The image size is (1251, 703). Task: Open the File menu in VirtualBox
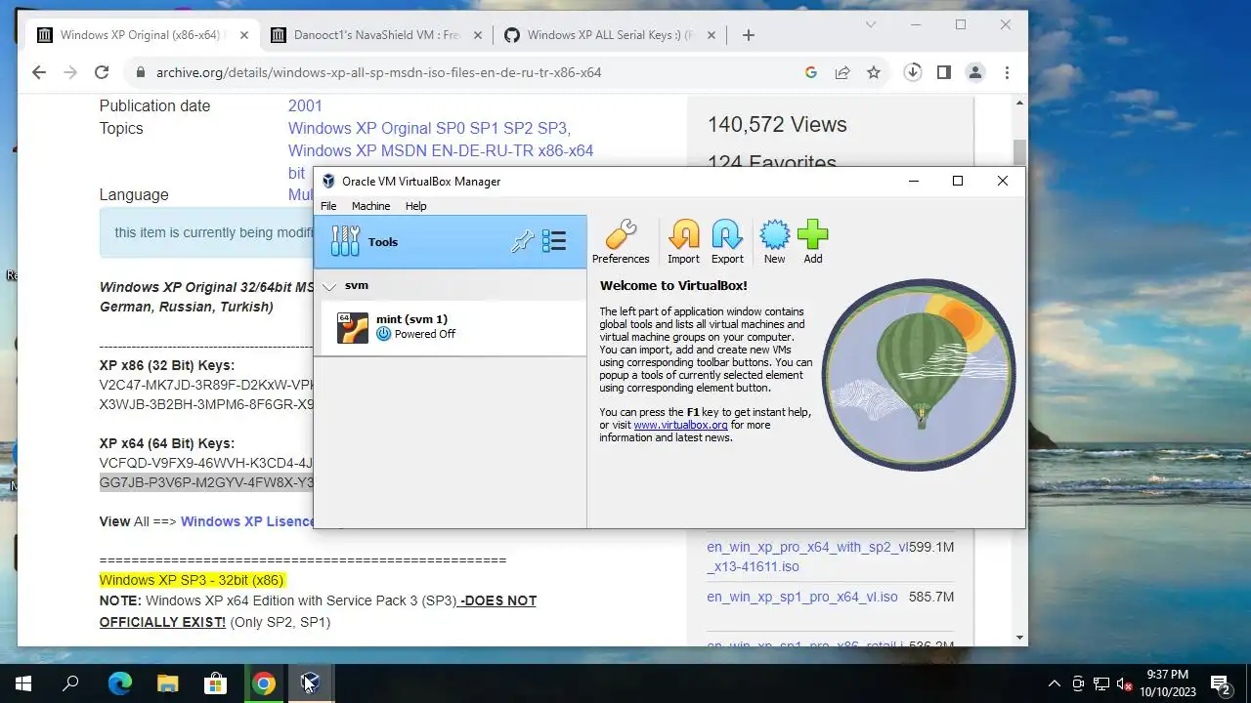(x=328, y=206)
